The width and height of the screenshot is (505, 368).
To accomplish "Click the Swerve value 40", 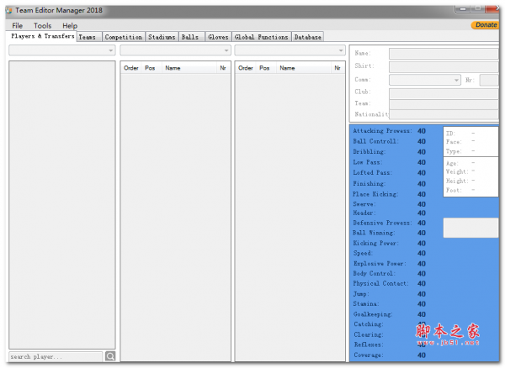I will tap(422, 204).
